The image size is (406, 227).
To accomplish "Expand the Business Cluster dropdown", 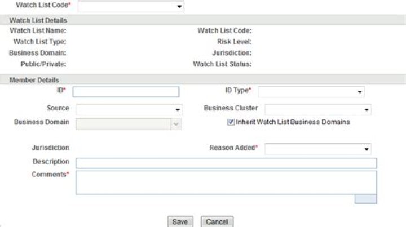I will pyautogui.click(x=317, y=109).
